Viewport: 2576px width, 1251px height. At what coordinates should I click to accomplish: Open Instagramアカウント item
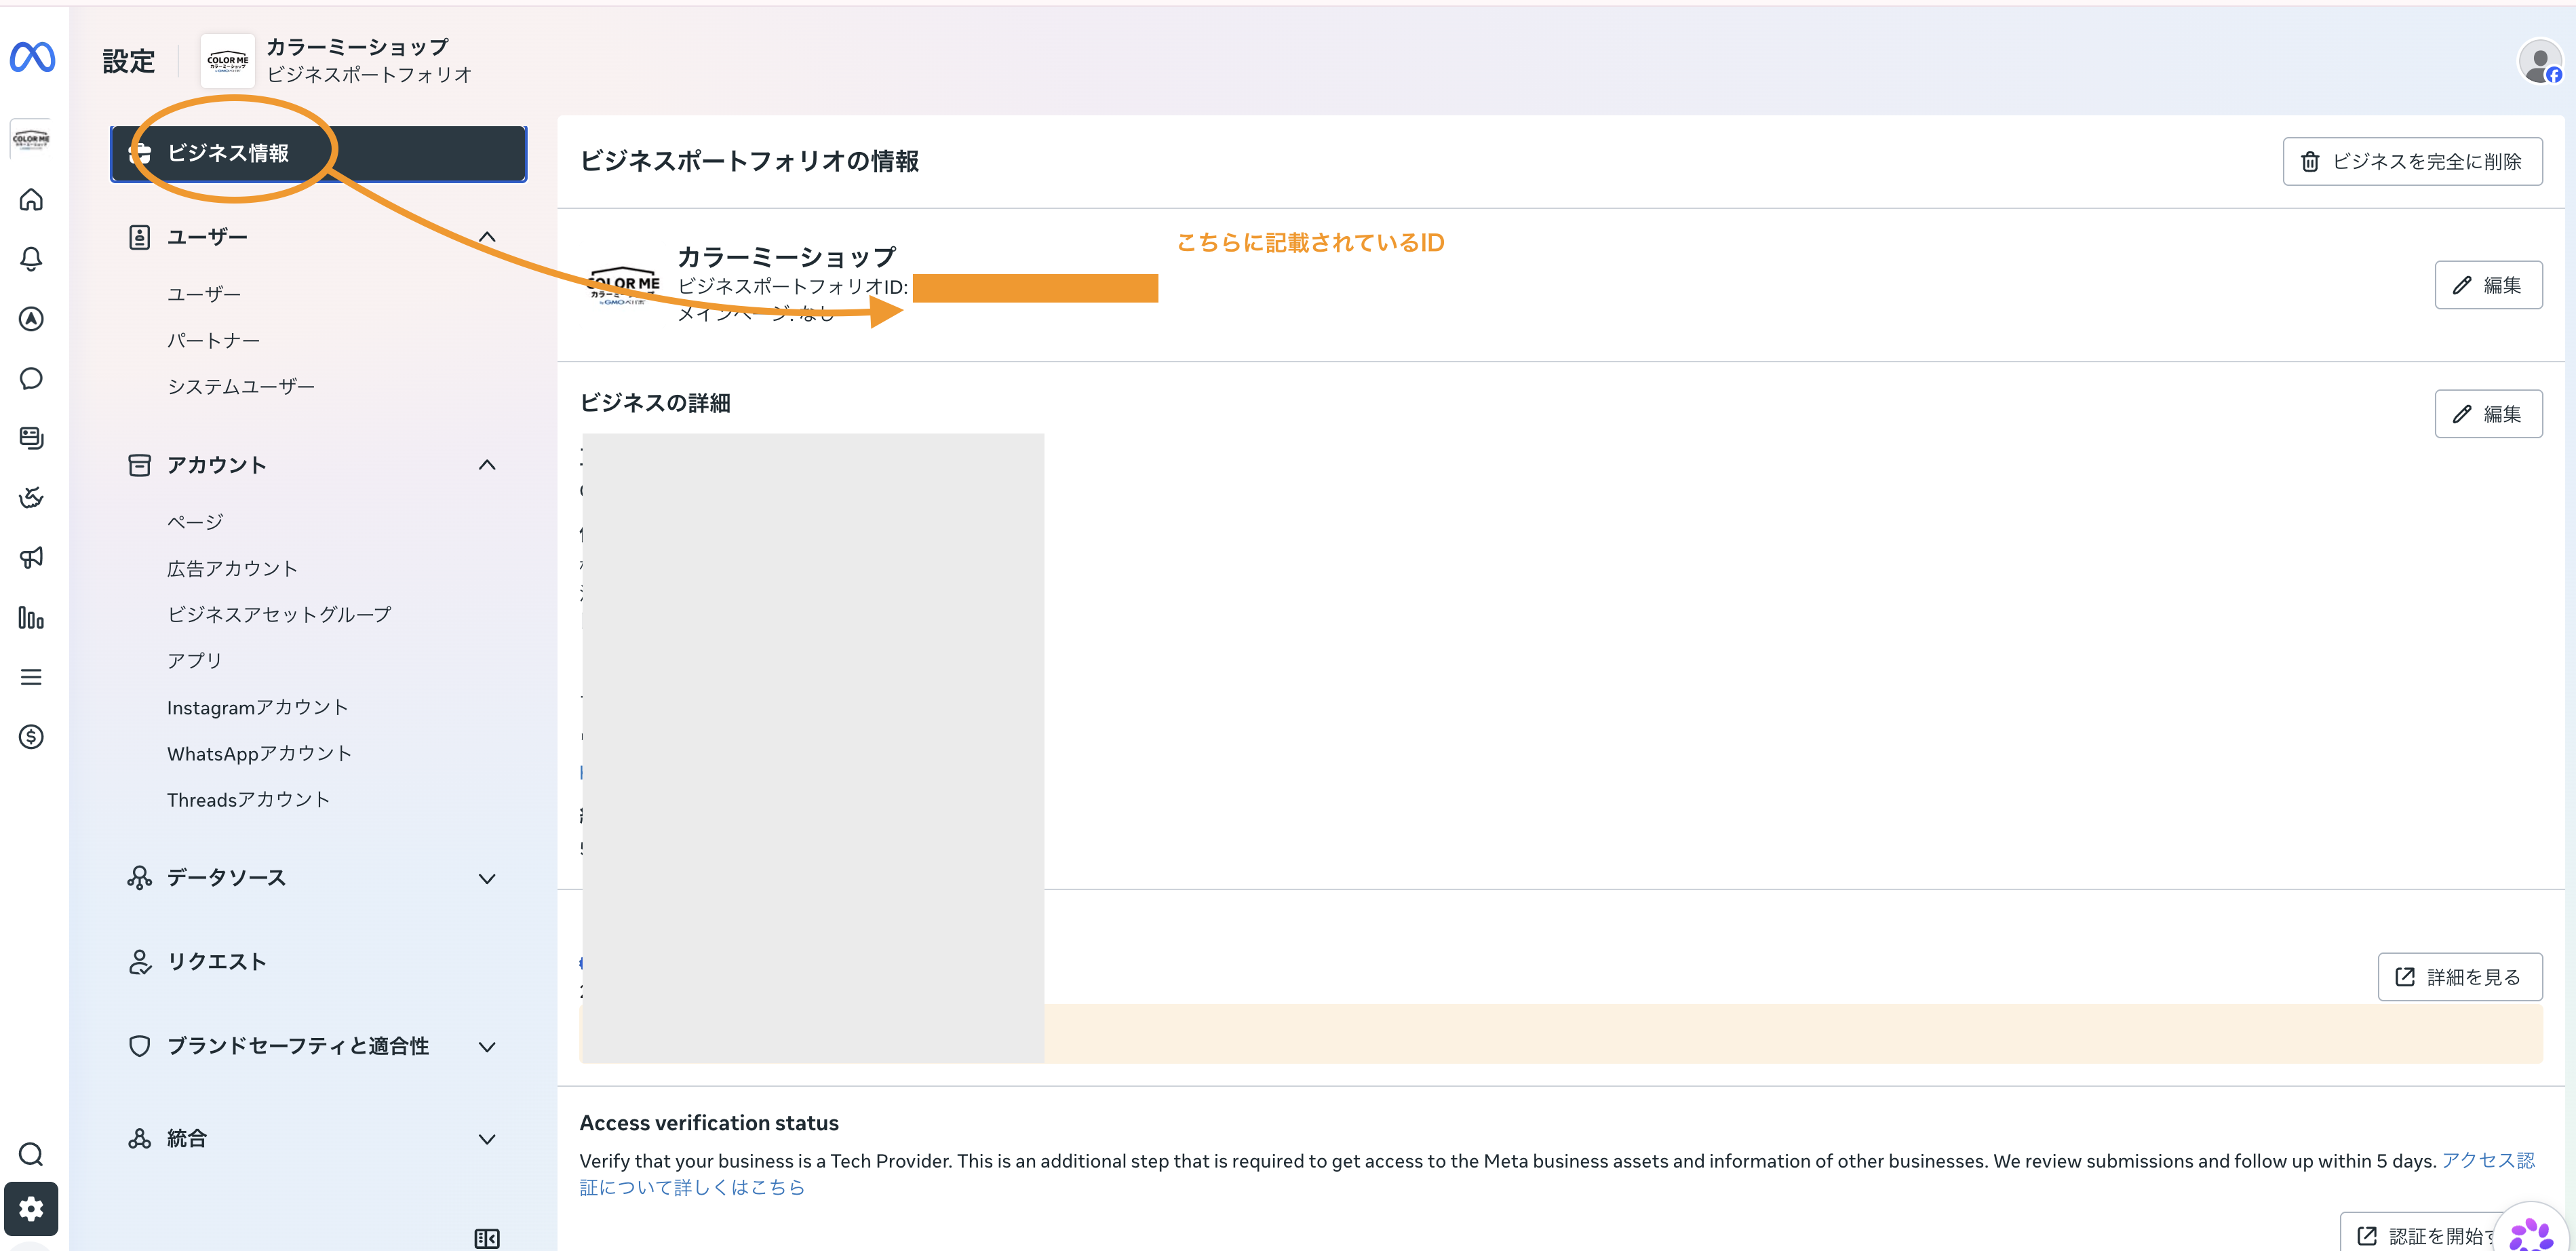coord(257,708)
